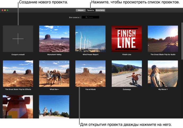Viewport: 183px width, 128px height.
Task: Switch to the Проекты tab
Action: pyautogui.click(x=90, y=10)
